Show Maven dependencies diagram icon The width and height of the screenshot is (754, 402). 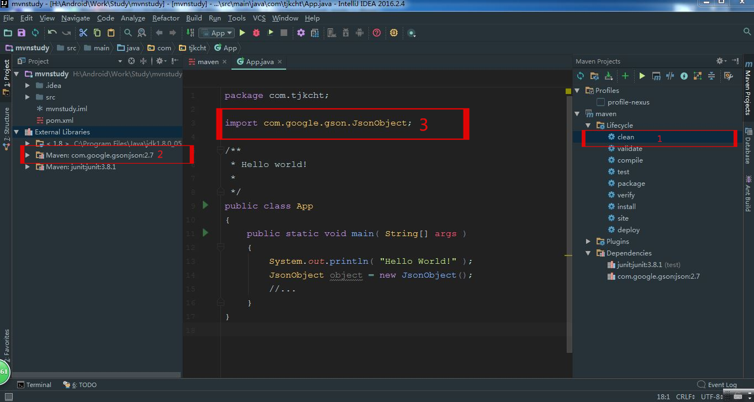coord(698,76)
